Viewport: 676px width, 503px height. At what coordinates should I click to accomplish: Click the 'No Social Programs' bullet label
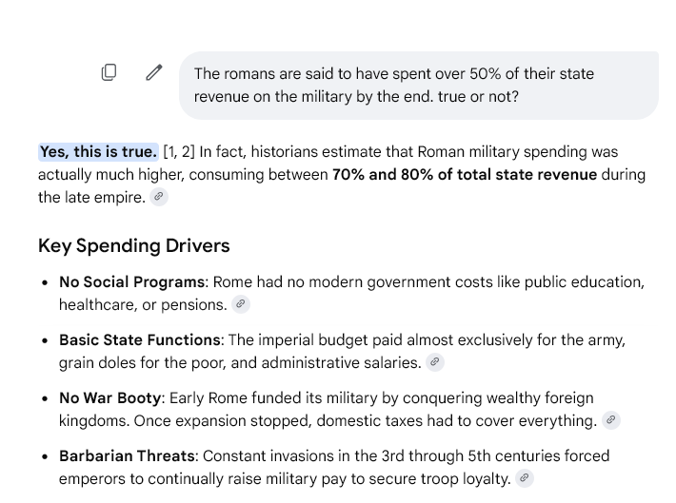pos(131,281)
